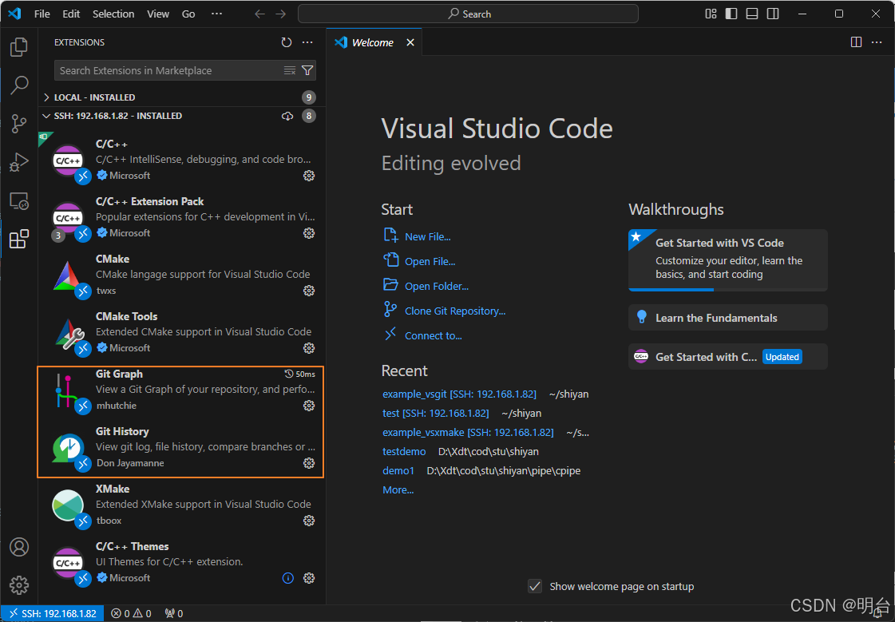
Task: Toggle Primary Side Bar visibility
Action: pyautogui.click(x=731, y=14)
